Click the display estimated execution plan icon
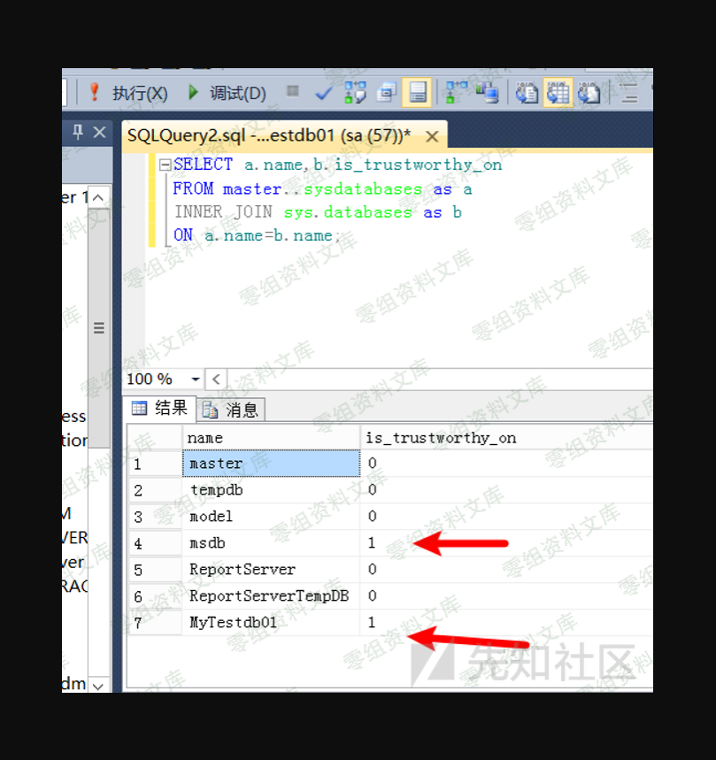This screenshot has height=760, width=716. tap(355, 93)
